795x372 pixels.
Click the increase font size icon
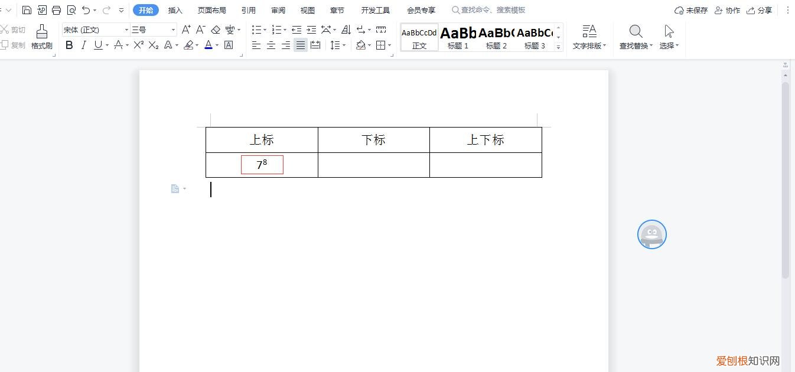pos(185,28)
